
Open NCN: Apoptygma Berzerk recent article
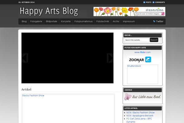140,116
